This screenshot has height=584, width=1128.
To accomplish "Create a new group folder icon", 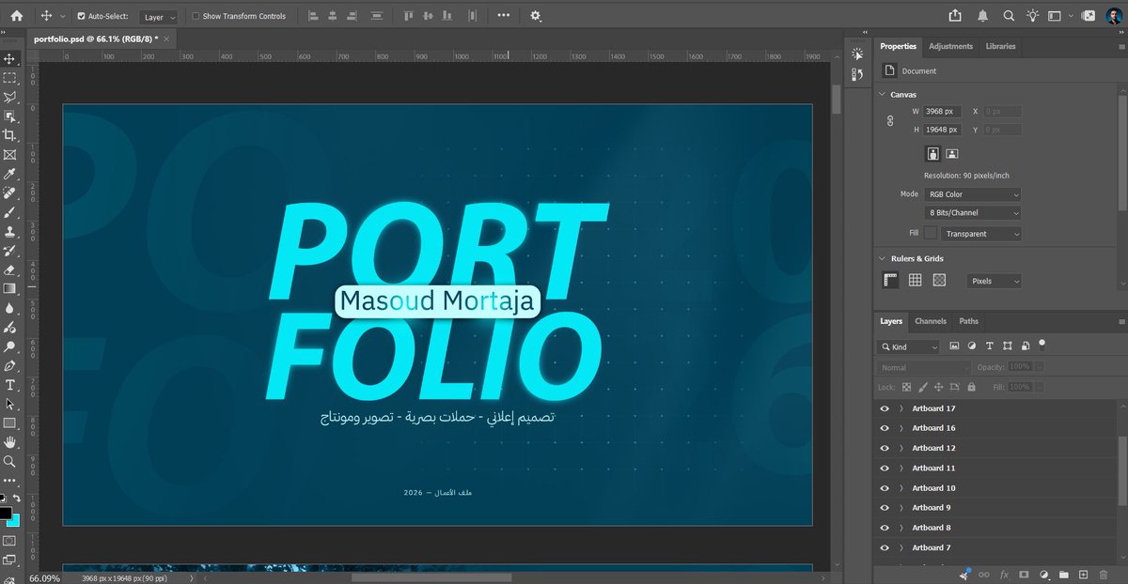I will point(1063,574).
